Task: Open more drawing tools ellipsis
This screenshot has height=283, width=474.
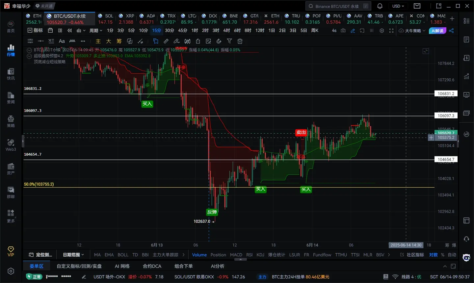Action: click(x=83, y=41)
